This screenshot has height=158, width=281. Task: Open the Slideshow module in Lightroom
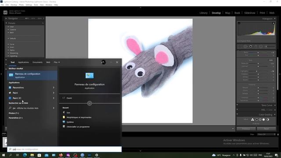click(x=250, y=13)
